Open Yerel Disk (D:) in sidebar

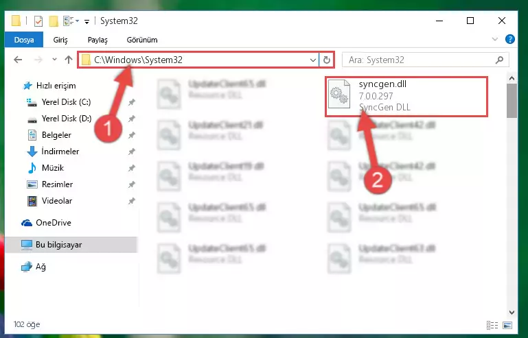[x=58, y=119]
